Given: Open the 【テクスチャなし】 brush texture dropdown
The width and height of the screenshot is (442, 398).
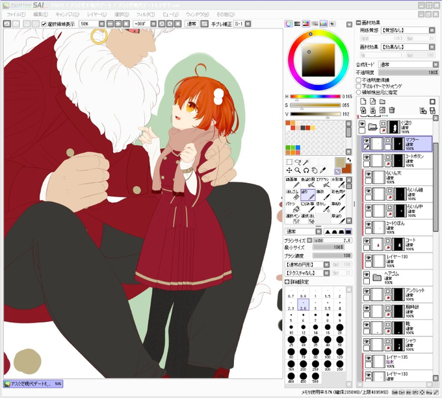Looking at the screenshot, I should pos(307,273).
